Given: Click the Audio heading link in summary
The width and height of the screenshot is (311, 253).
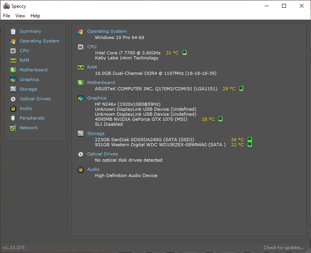Looking at the screenshot, I should [93, 169].
